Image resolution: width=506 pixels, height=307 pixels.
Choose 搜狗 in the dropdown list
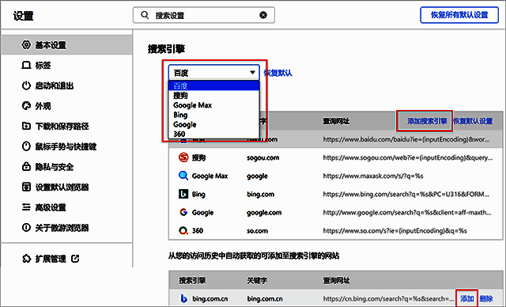214,95
